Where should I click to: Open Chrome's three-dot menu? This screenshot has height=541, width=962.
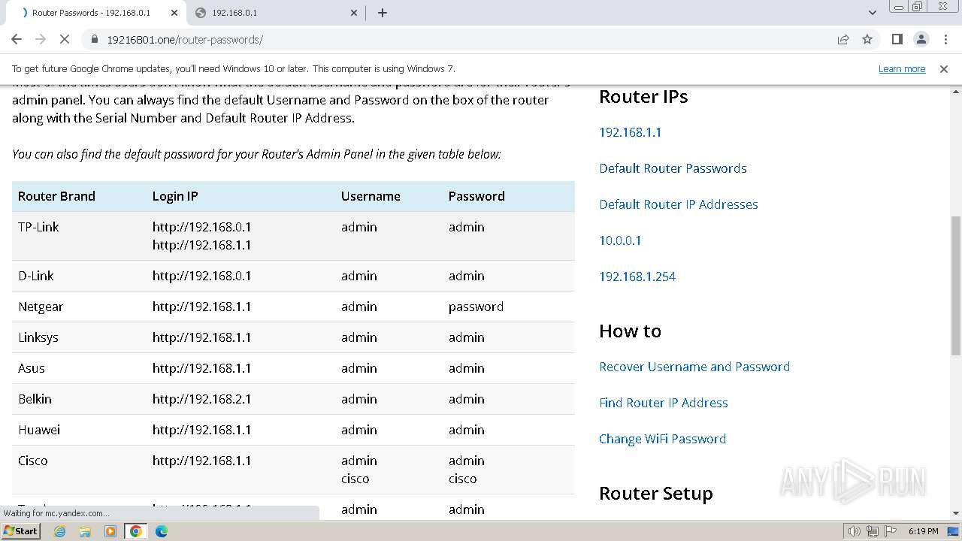point(945,39)
